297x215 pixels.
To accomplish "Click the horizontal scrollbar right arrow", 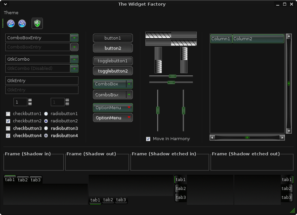I will [x=282, y=138].
